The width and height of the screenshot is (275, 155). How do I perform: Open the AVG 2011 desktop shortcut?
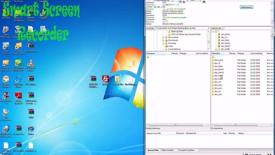point(6,14)
